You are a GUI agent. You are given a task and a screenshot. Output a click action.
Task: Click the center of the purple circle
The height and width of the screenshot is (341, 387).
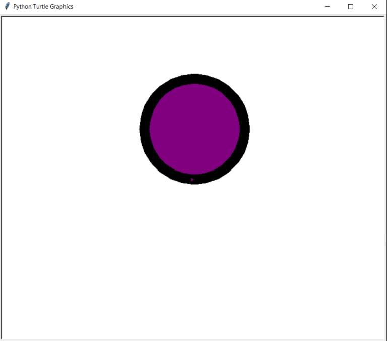tap(195, 129)
